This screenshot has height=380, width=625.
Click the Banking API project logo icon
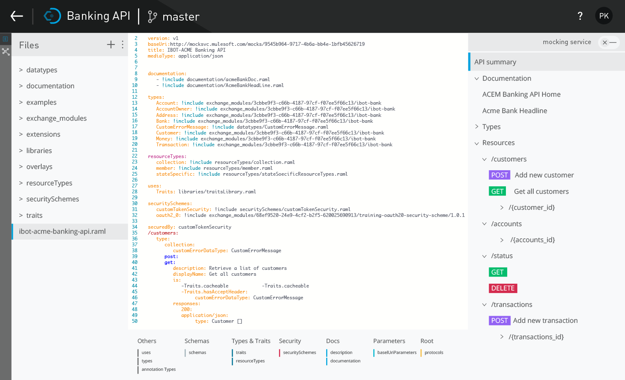click(x=52, y=16)
